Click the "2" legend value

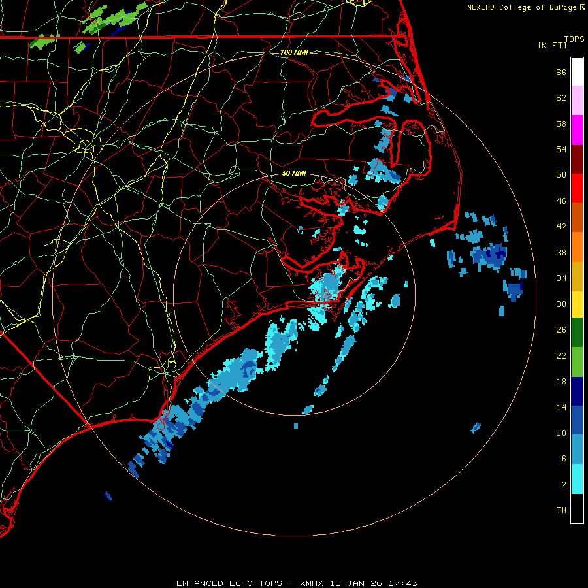(564, 485)
